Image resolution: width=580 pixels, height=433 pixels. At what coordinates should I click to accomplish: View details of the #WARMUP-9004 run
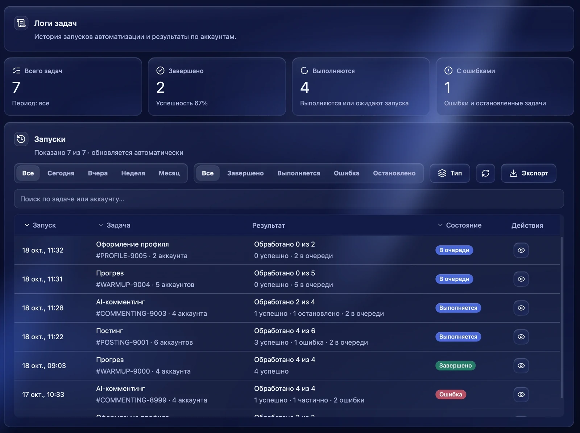[521, 279]
